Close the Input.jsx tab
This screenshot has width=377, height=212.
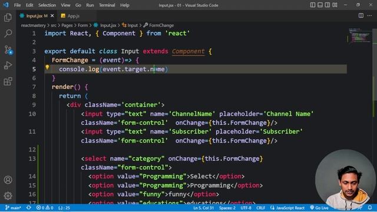52,16
